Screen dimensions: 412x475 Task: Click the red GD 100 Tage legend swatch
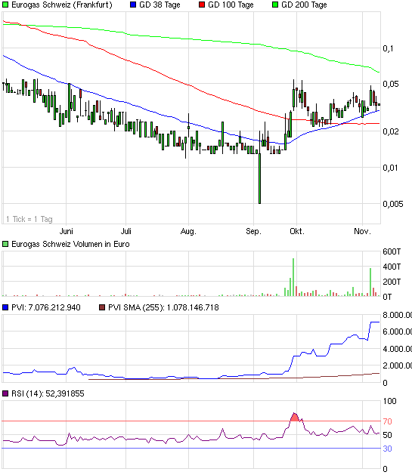point(202,5)
